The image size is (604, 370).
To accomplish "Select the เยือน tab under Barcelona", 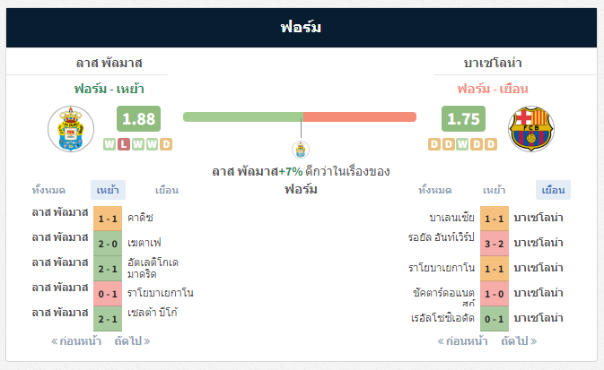I will (553, 190).
